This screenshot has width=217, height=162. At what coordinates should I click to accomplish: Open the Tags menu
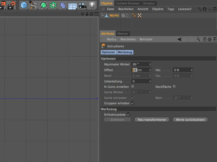click(x=171, y=9)
